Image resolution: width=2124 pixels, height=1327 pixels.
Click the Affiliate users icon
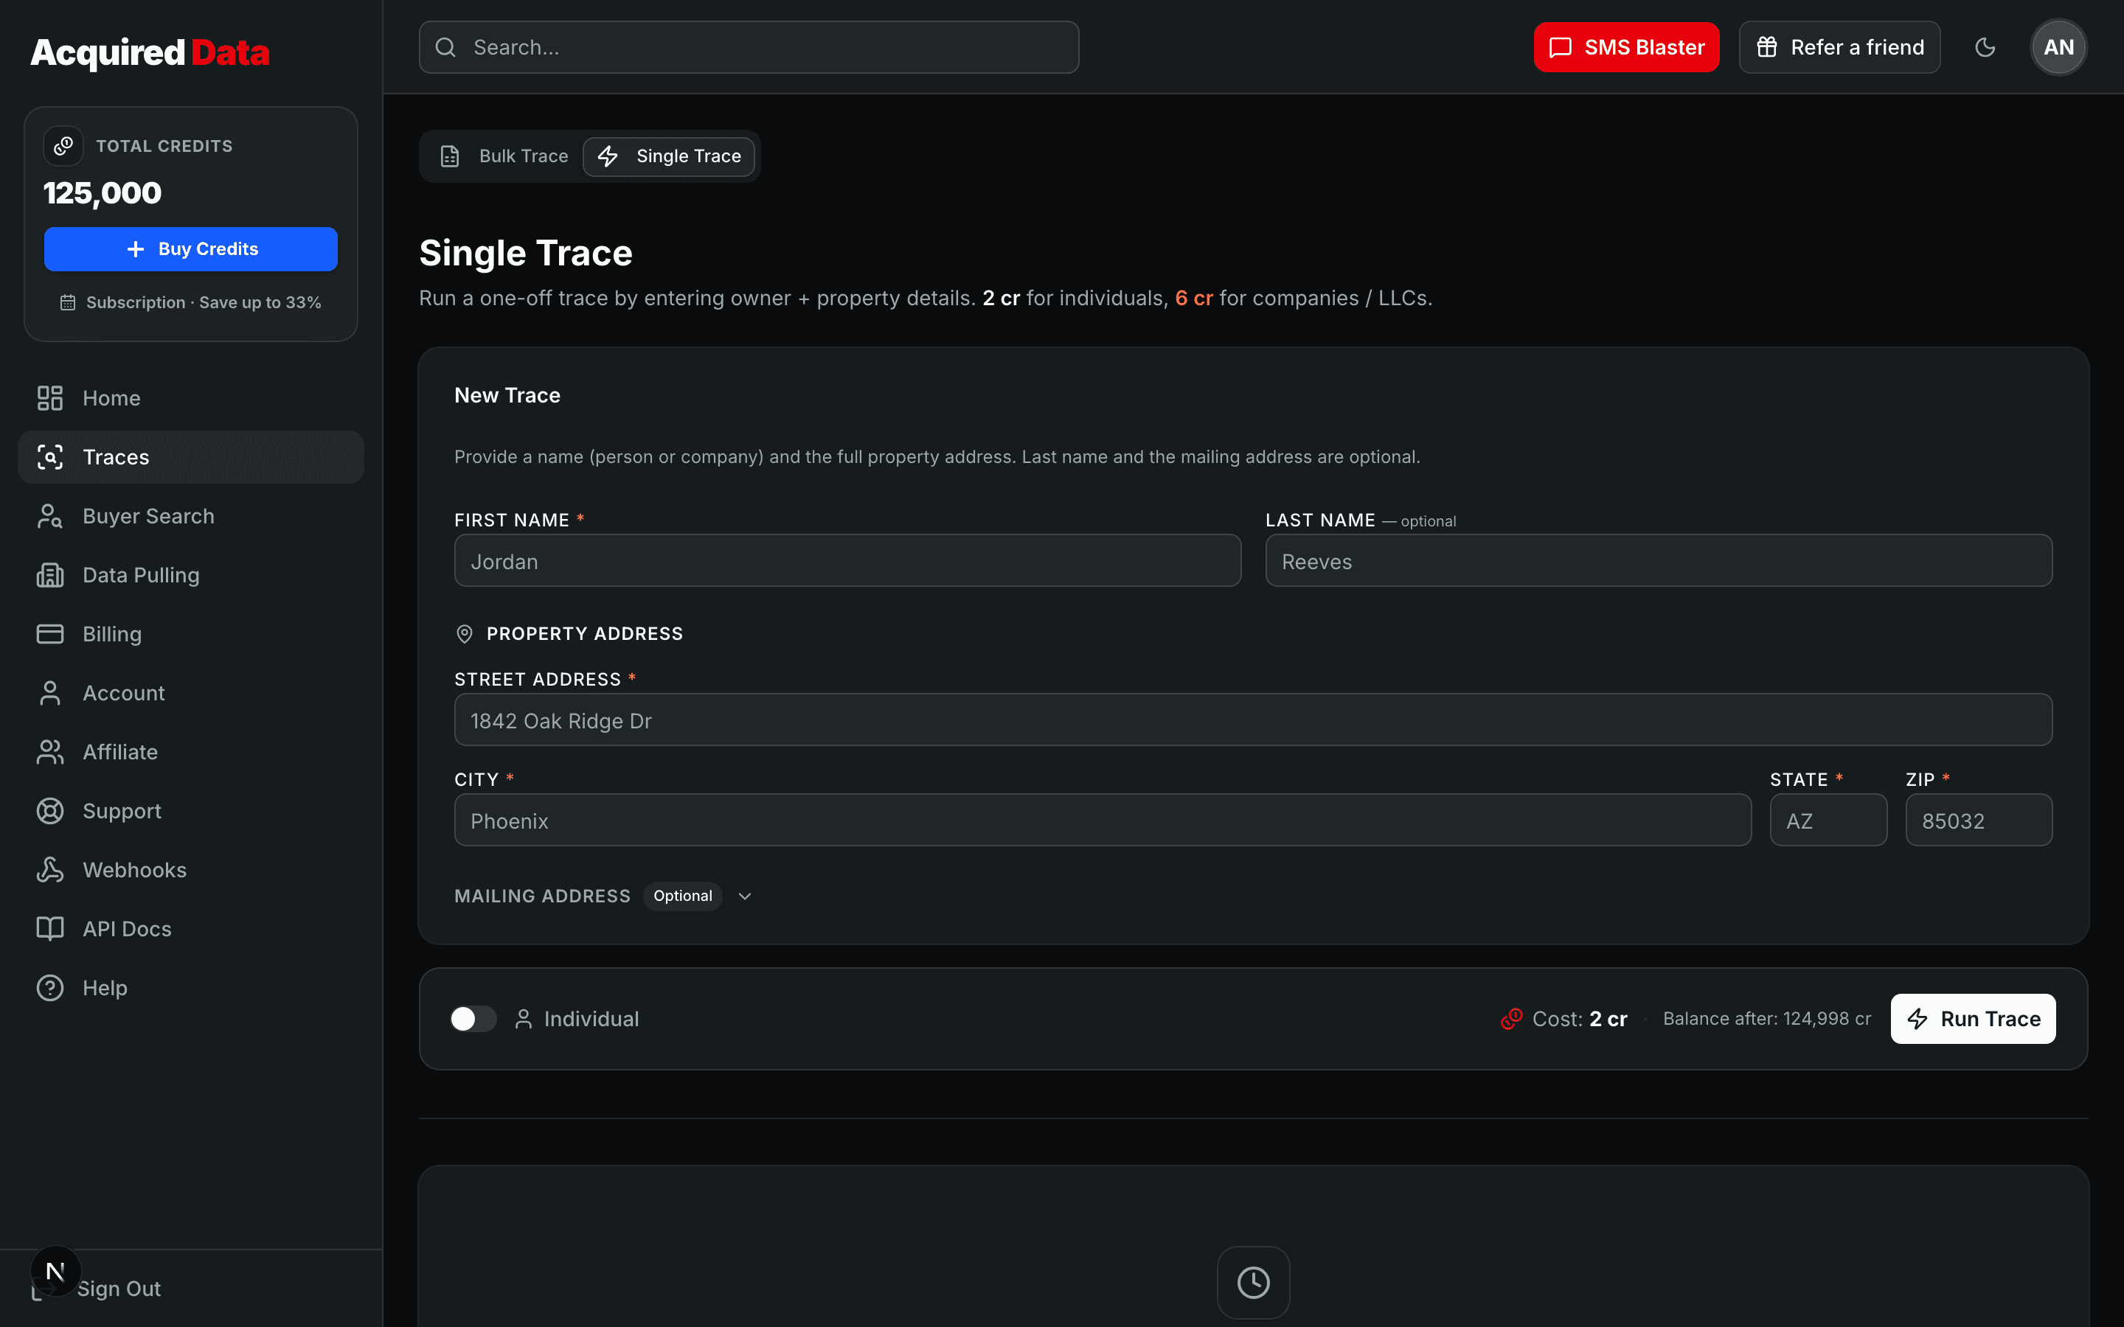point(50,752)
